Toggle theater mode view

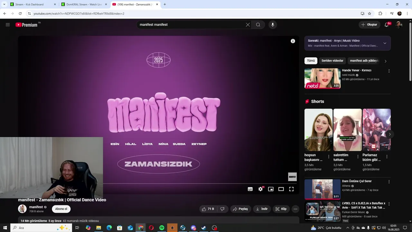[x=281, y=189]
